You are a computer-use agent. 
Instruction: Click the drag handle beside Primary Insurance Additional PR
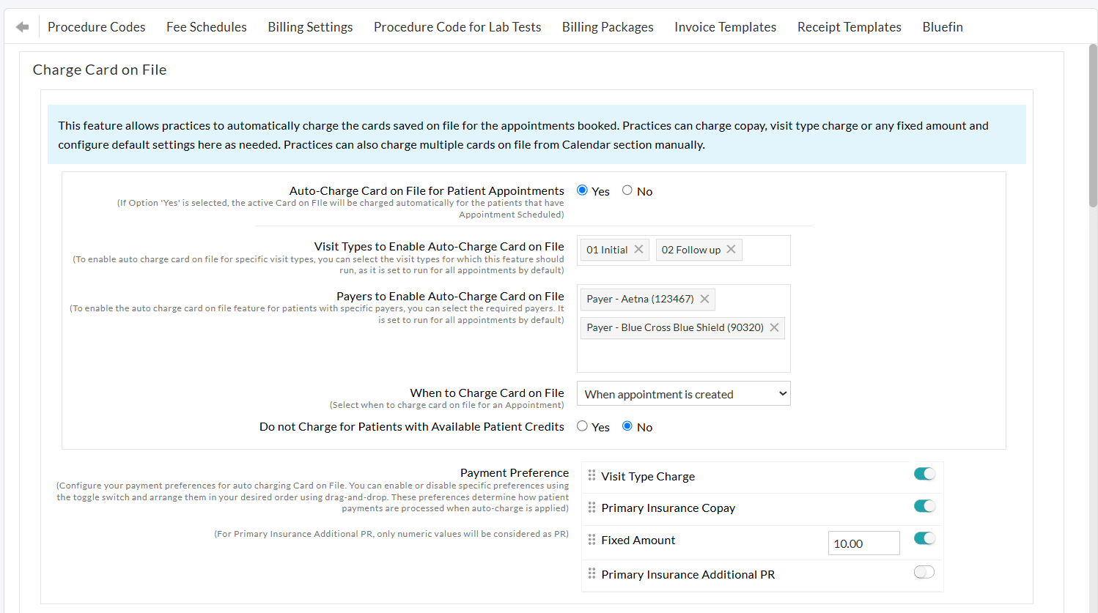(x=592, y=574)
